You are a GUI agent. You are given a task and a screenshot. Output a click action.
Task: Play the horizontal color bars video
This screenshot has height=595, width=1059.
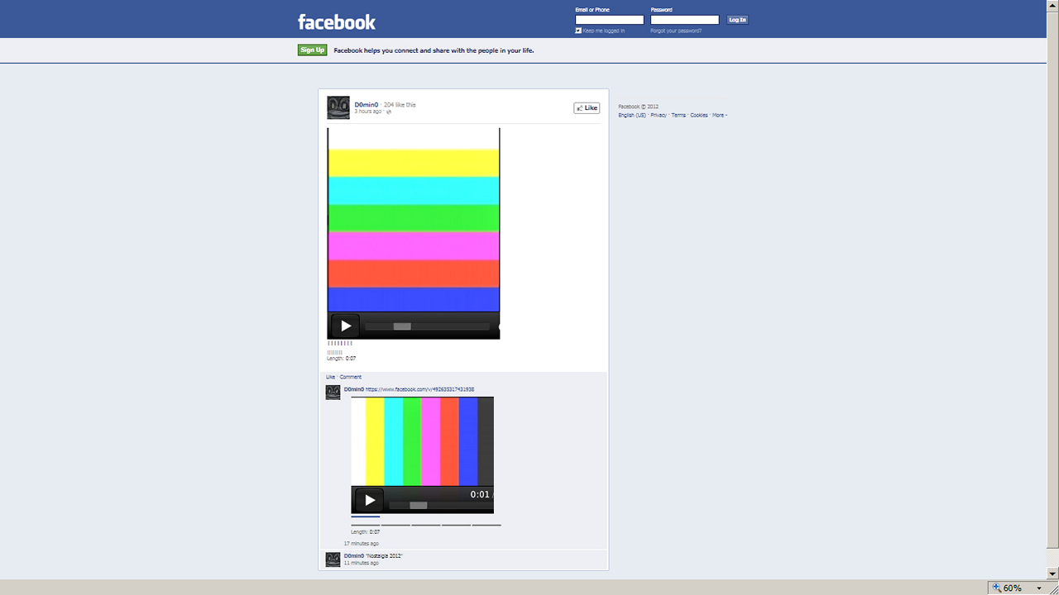coord(345,326)
